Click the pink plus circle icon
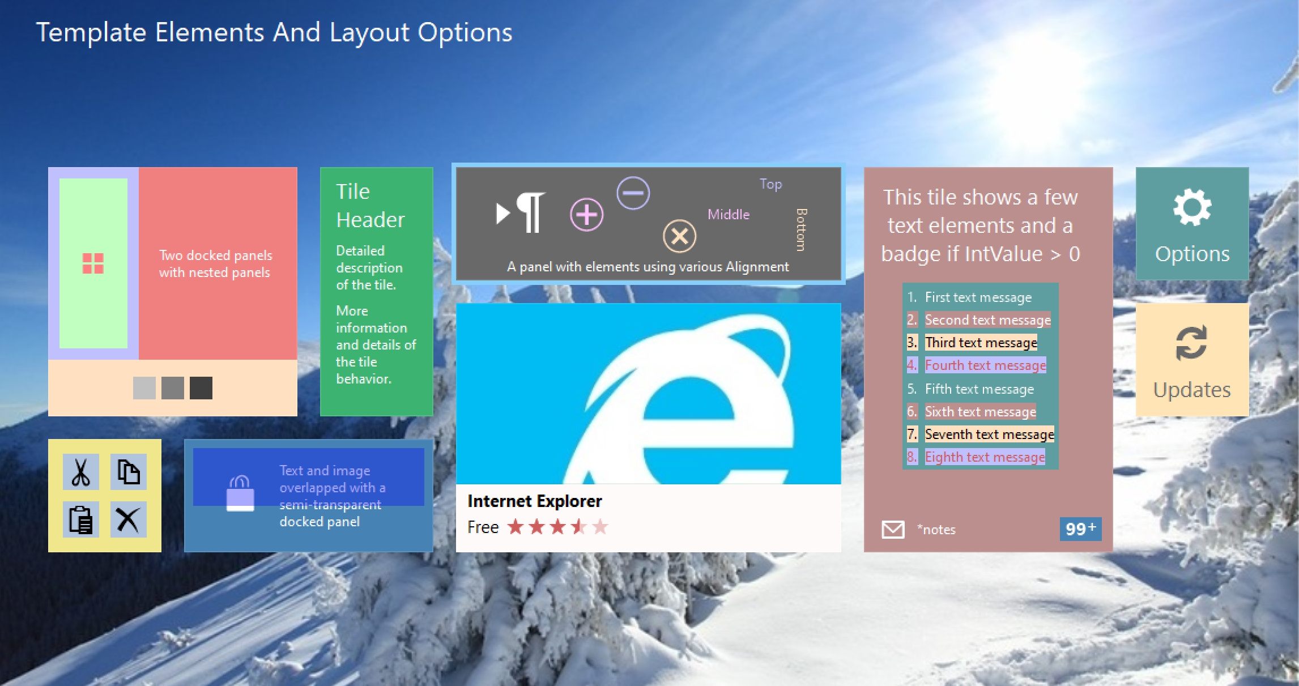This screenshot has width=1299, height=686. [x=586, y=215]
